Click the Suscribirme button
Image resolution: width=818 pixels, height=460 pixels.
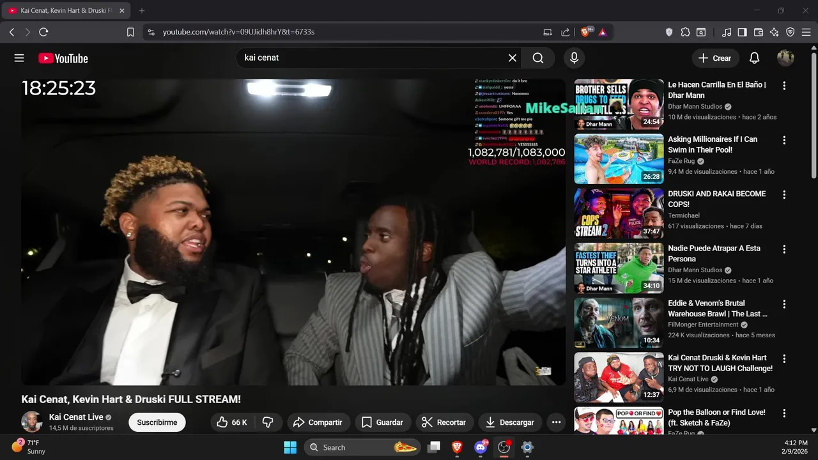[157, 422]
